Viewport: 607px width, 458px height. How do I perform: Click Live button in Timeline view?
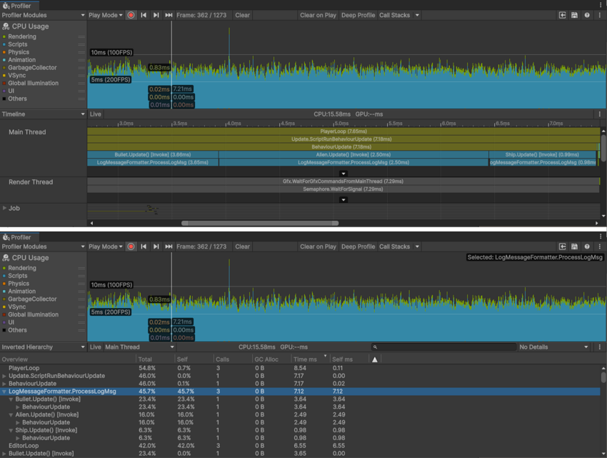(96, 114)
